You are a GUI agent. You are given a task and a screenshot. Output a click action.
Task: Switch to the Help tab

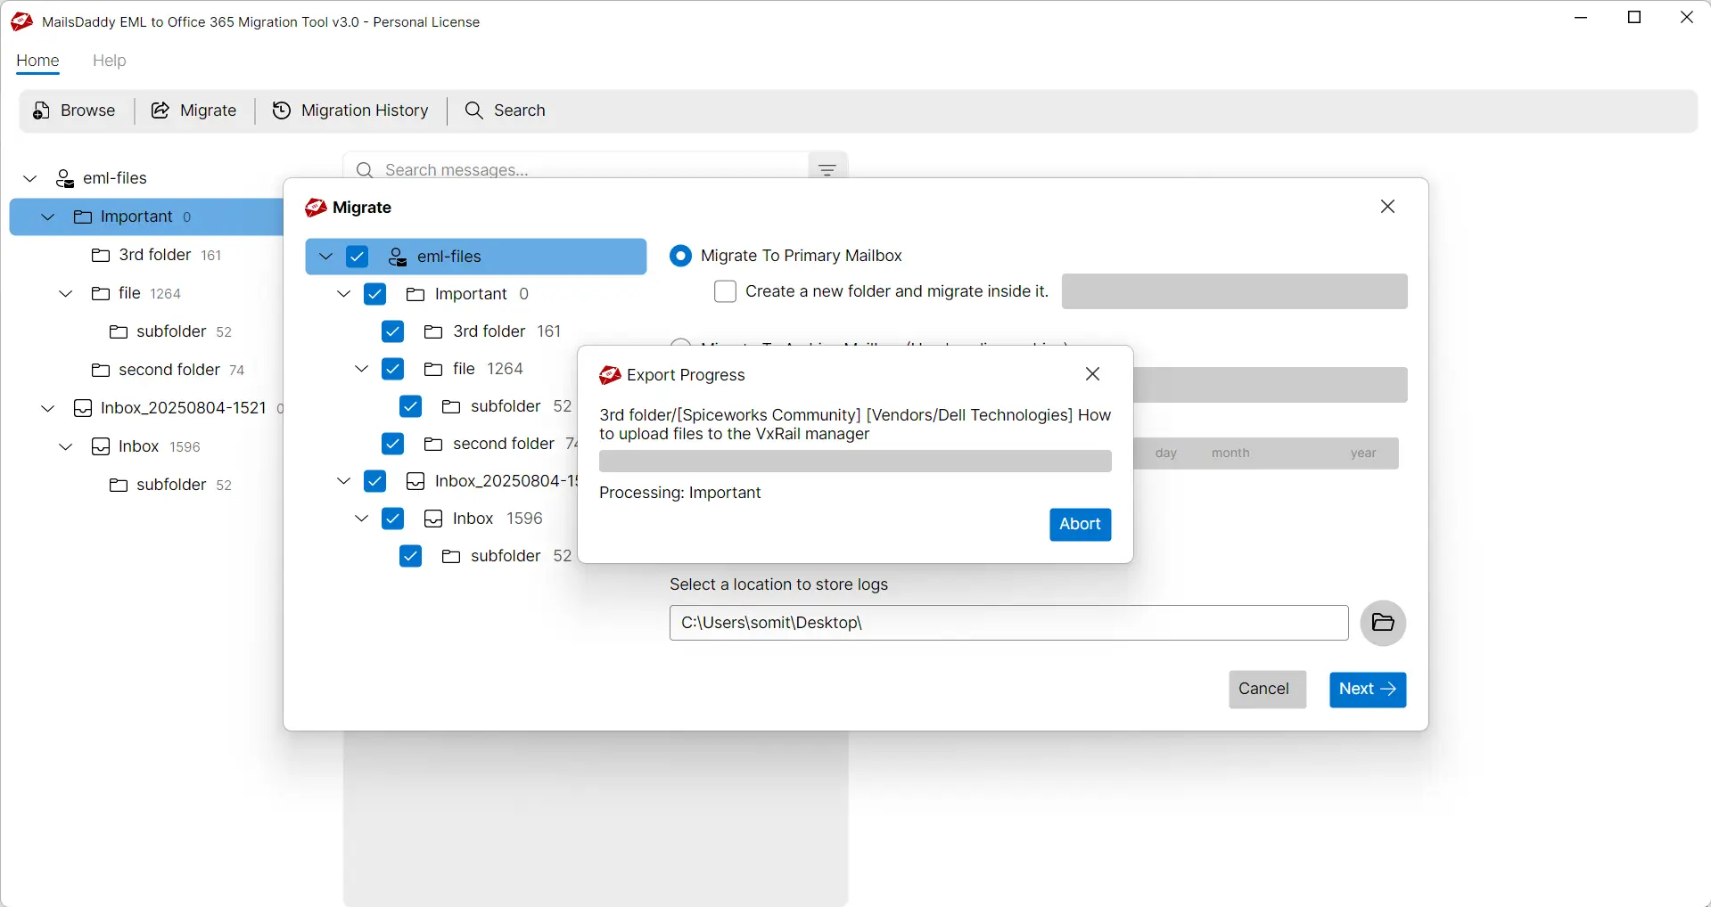(109, 61)
